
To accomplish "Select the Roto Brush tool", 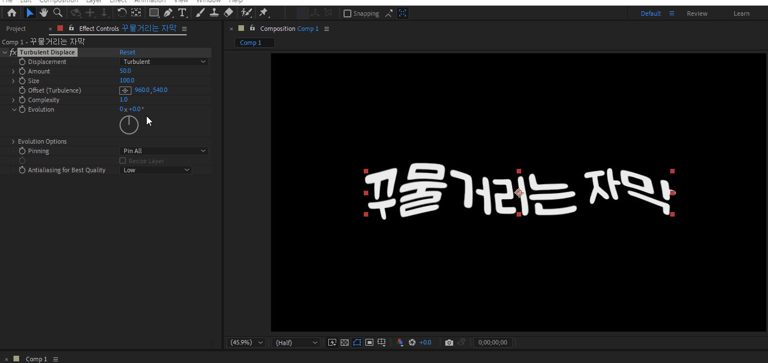I will point(246,12).
